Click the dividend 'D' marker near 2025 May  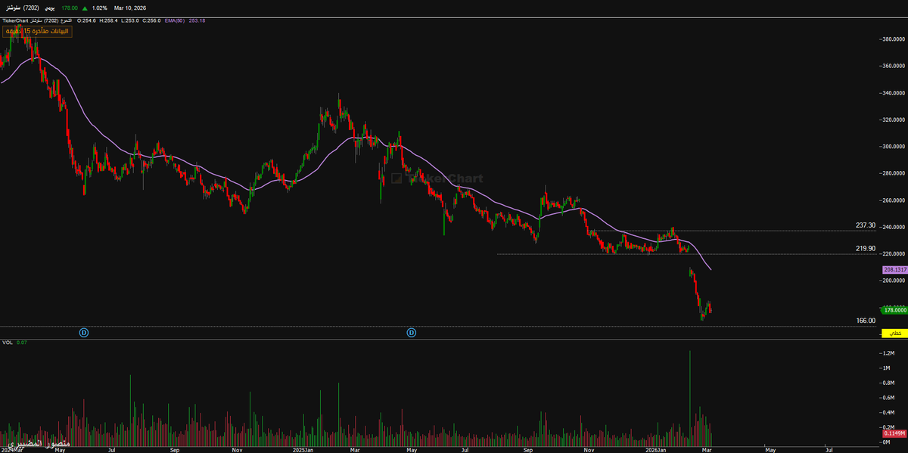click(412, 332)
